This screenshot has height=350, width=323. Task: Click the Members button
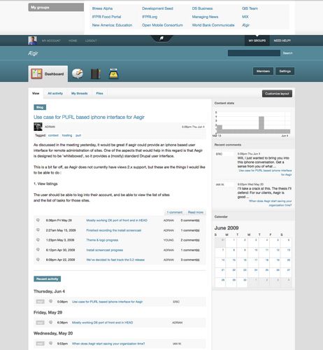pos(263,71)
